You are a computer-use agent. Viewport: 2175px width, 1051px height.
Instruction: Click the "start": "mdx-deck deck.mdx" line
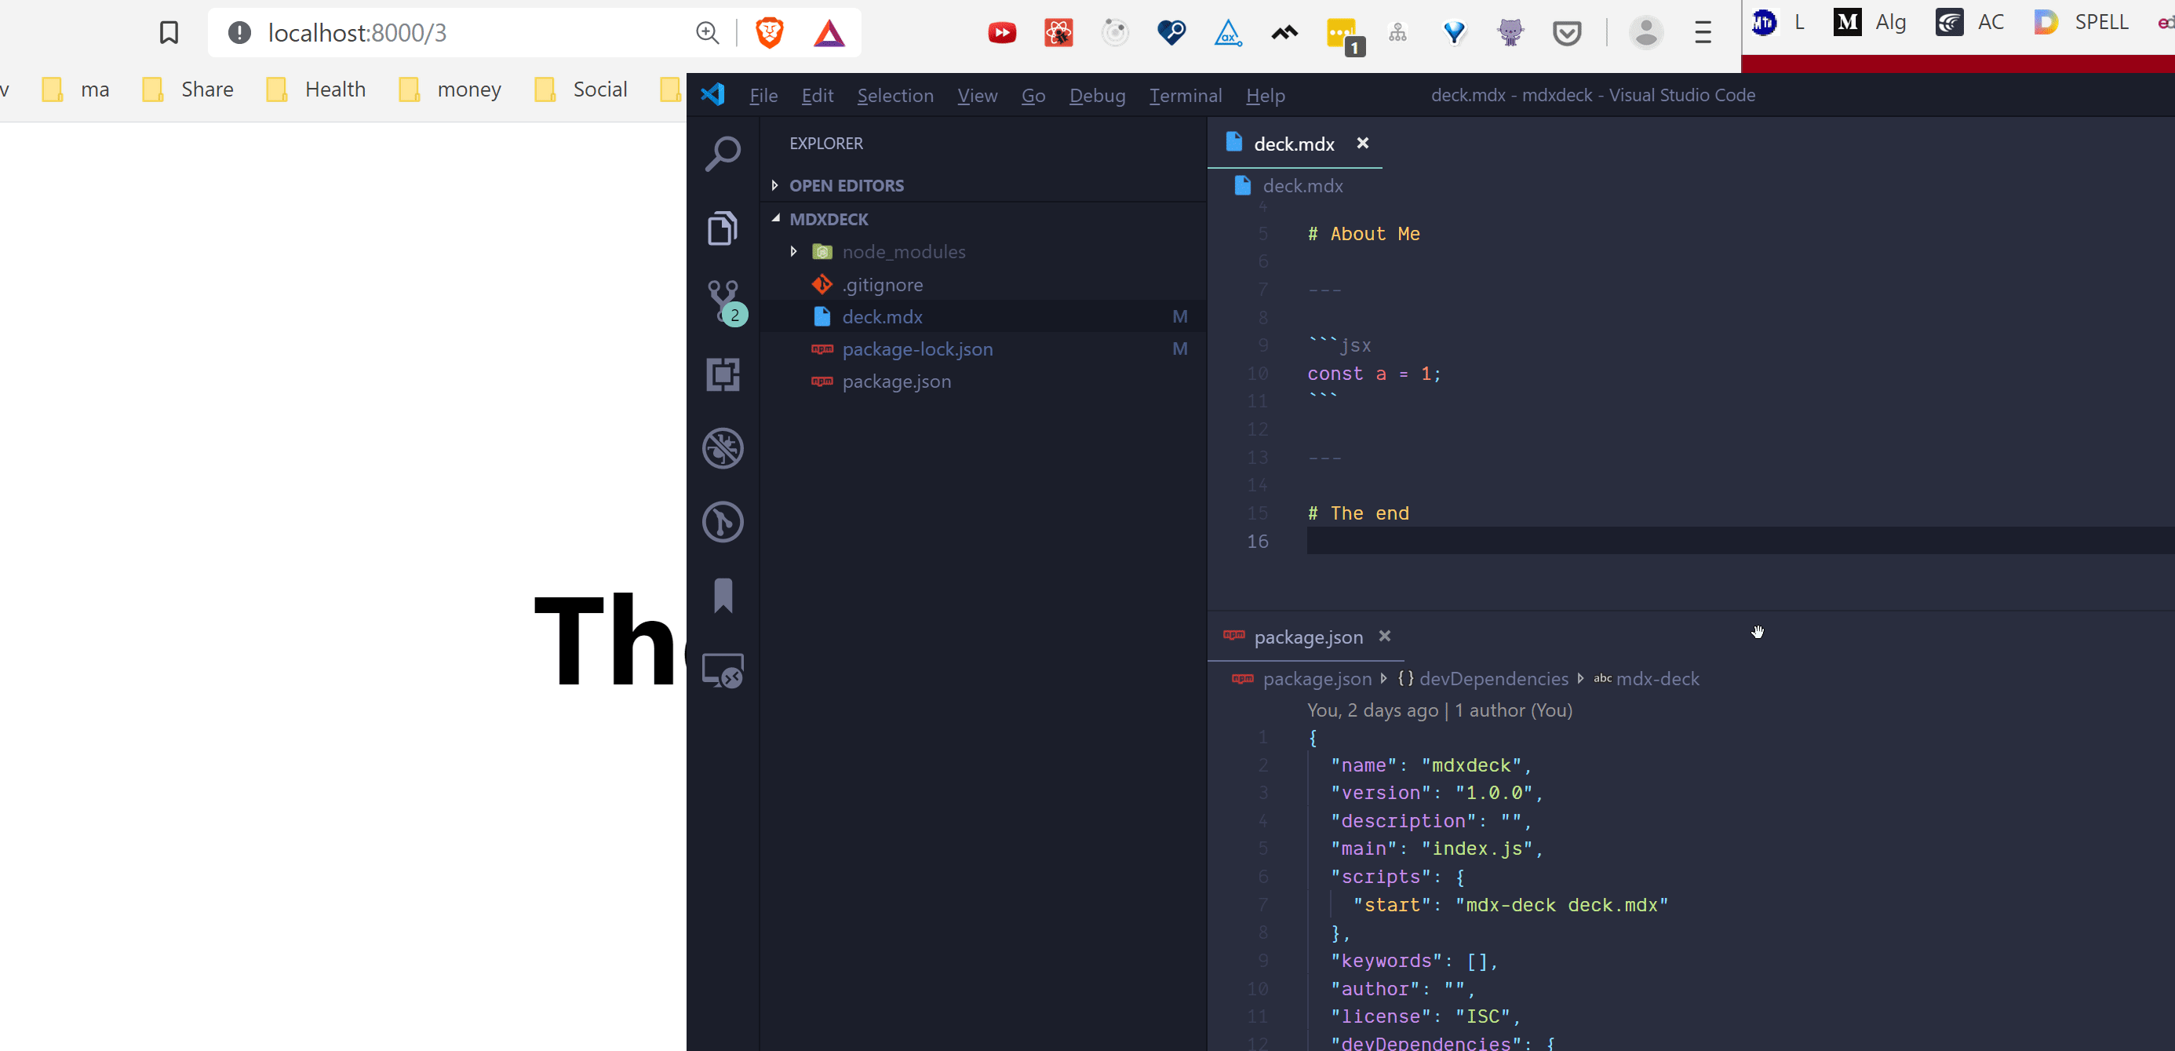[x=1510, y=905]
